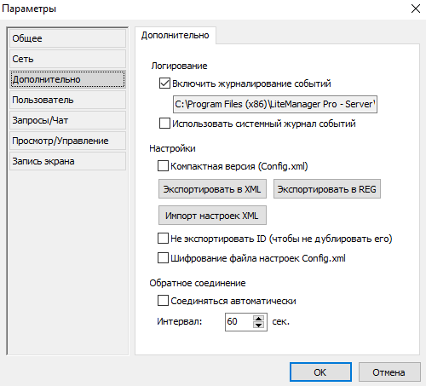Open the Пользователь settings section
The width and height of the screenshot is (426, 386).
pyautogui.click(x=67, y=100)
